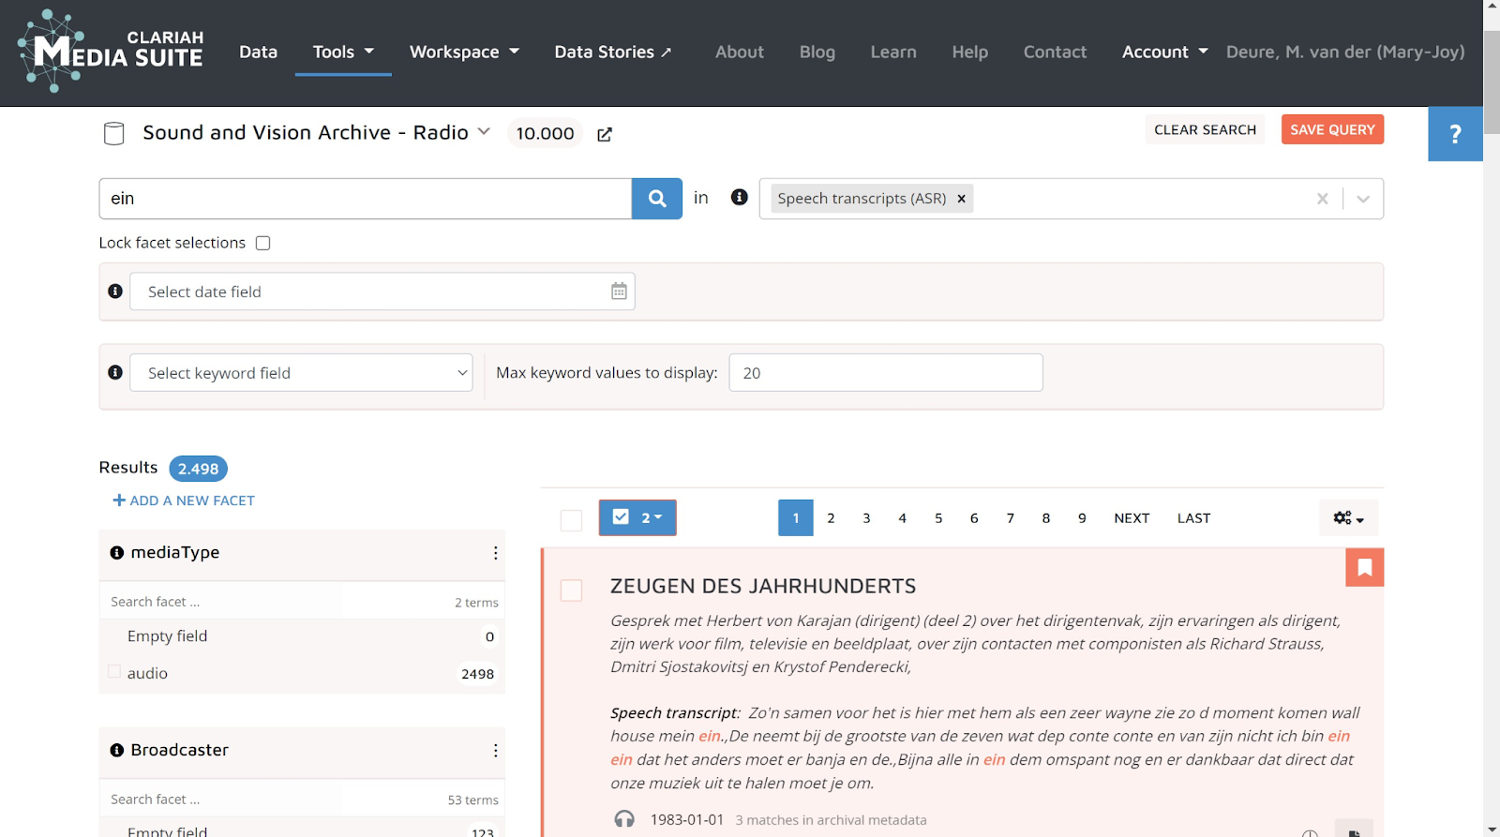Click the headphones audio icon on the result

coord(624,820)
